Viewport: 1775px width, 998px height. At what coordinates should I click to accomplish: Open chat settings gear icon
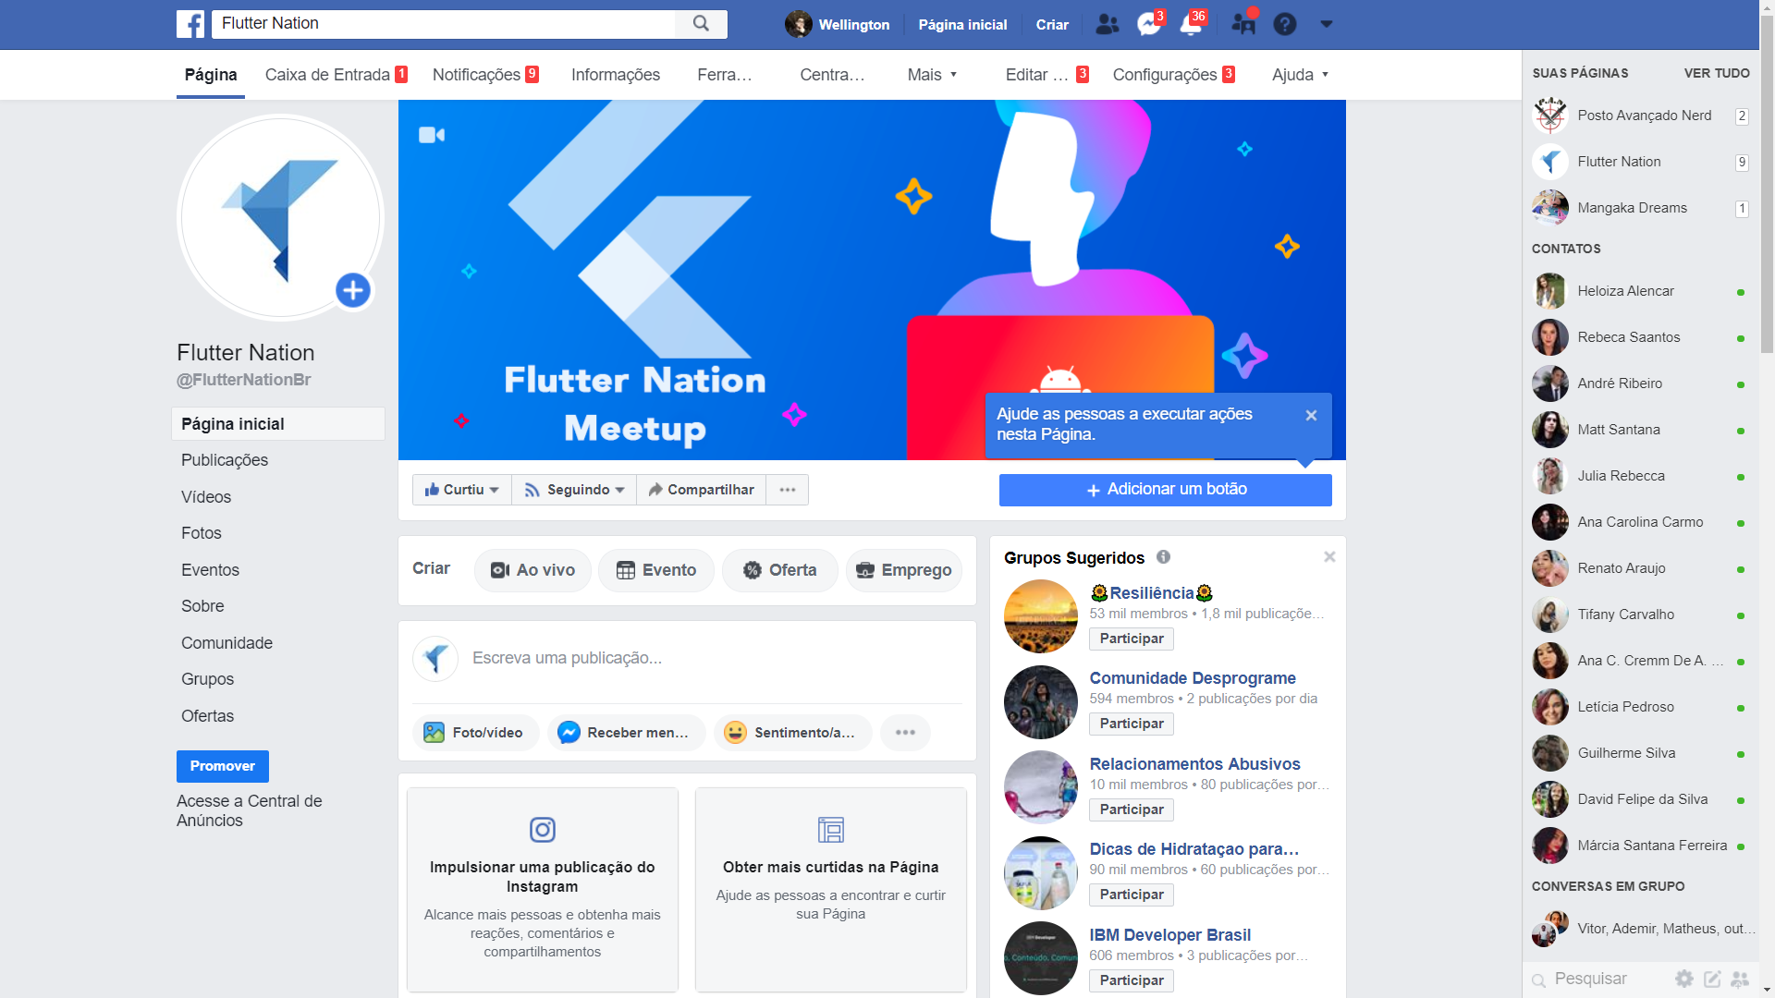(x=1684, y=979)
